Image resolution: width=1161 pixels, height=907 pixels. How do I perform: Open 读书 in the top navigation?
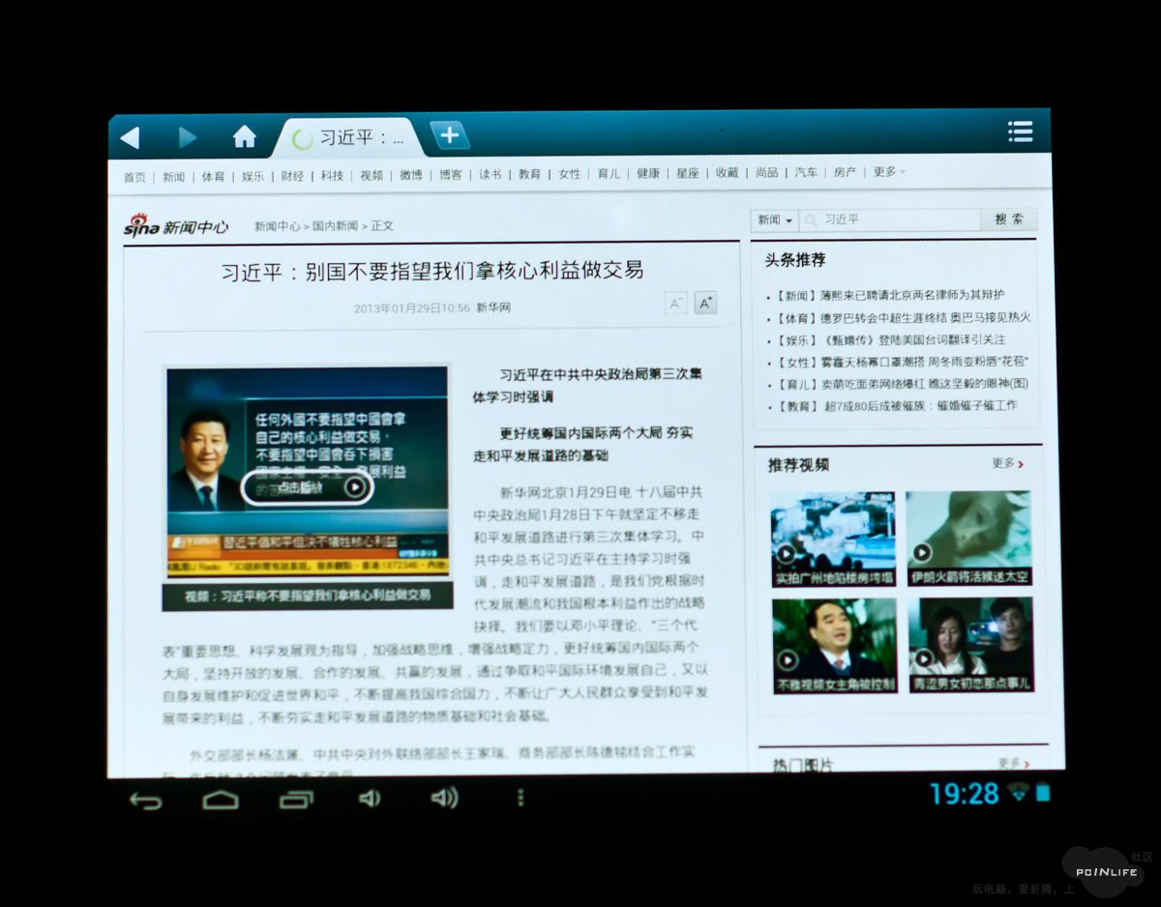491,174
